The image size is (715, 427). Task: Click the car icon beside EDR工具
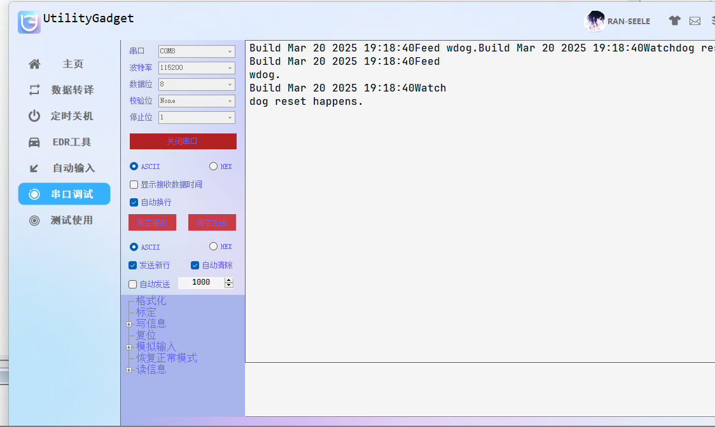point(34,142)
